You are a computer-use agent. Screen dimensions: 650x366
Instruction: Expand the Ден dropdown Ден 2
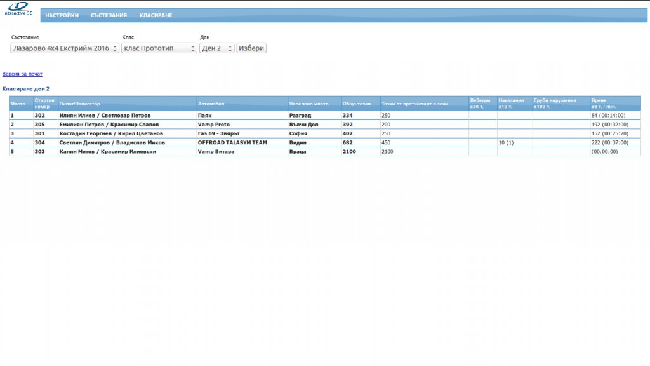217,48
